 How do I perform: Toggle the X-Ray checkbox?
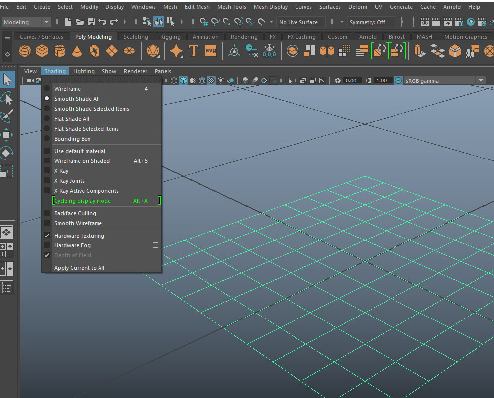tap(47, 171)
